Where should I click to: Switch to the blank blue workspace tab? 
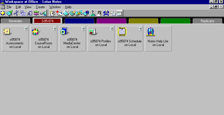click(79, 21)
